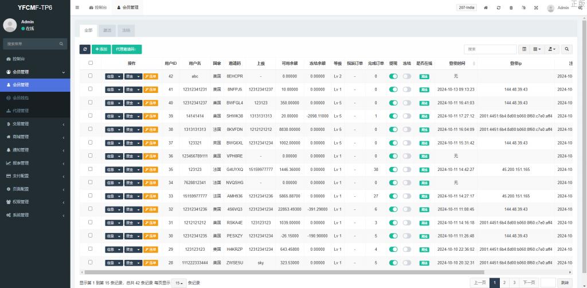The image size is (587, 288).
Task: Open 交易管理 in the sidebar menu
Action: (34, 124)
